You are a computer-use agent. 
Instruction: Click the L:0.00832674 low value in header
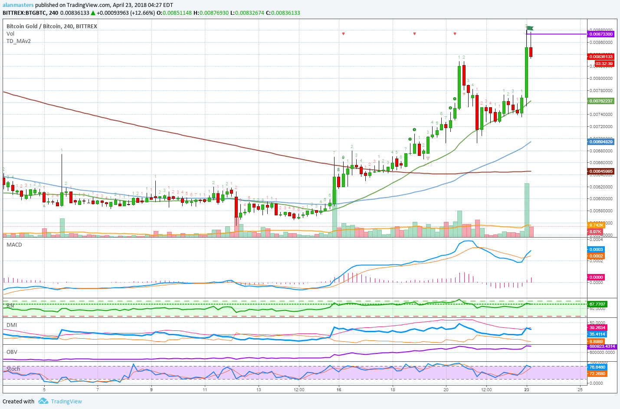tap(247, 13)
